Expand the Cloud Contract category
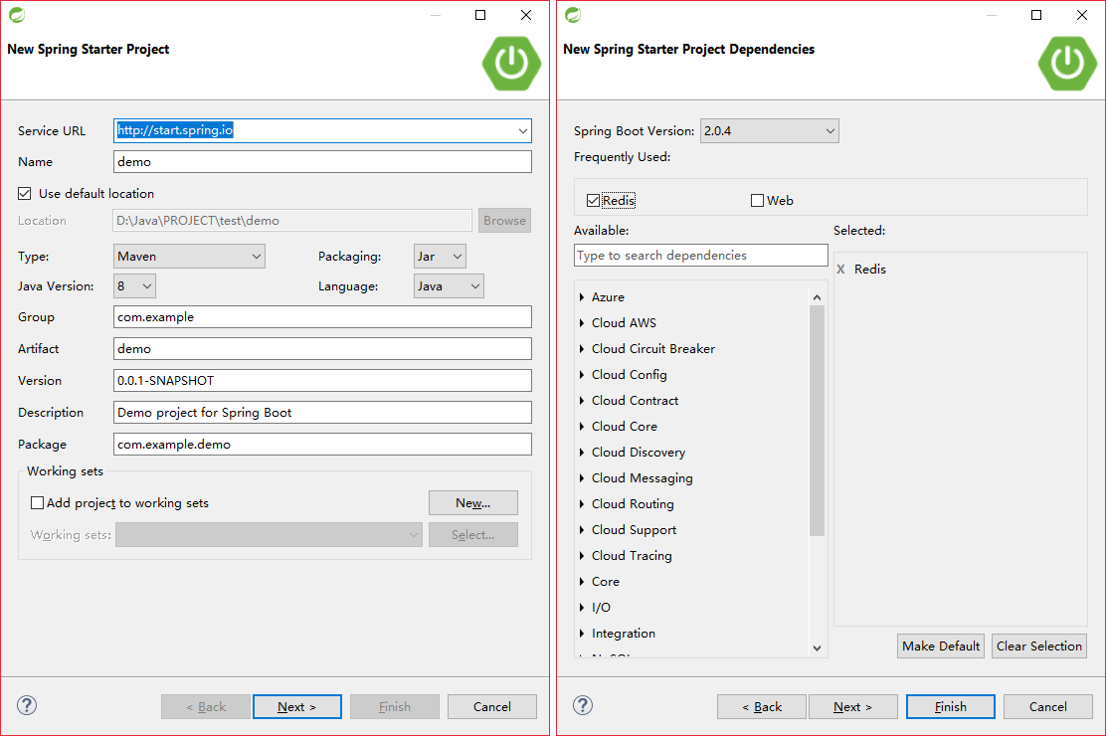Viewport: 1108px width, 738px height. (582, 401)
